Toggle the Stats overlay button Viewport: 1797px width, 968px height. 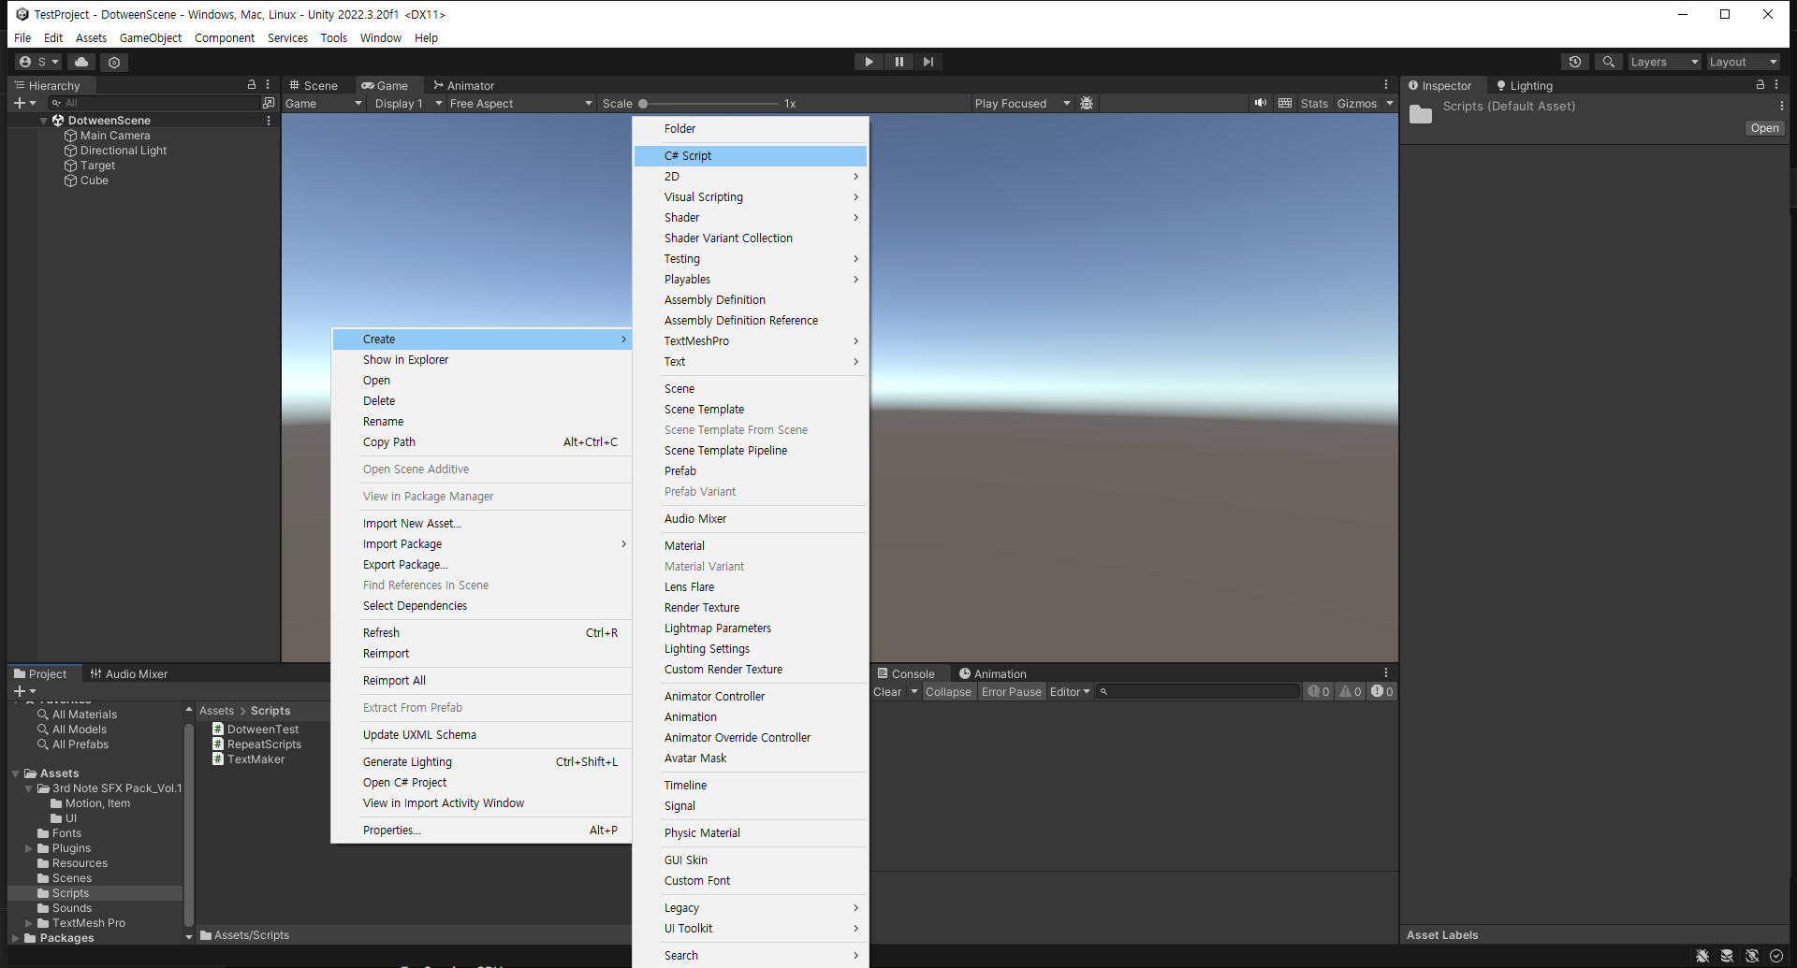tap(1314, 104)
